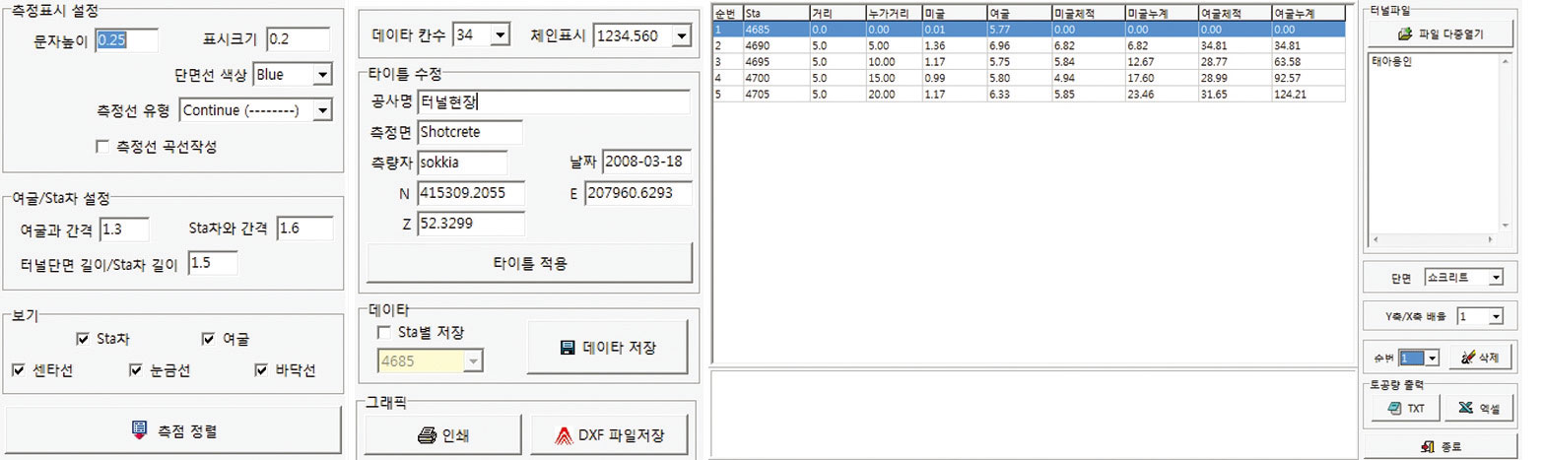The image size is (1543, 460).
Task: Click the 파일 다중열기 folder icon button
Action: 1440,34
